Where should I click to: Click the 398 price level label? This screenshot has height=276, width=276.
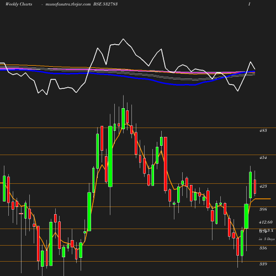(263, 209)
